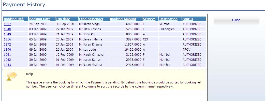Image resolution: width=266 pixels, height=101 pixels.
Task: Sort records by Booking Date header
Action: click(40, 19)
